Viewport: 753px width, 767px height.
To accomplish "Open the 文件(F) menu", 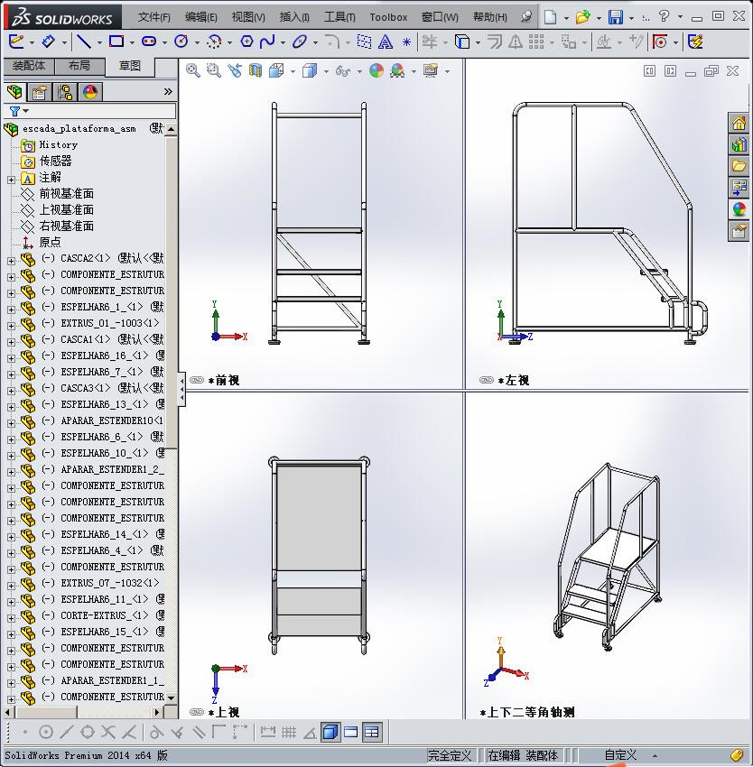I will click(154, 17).
